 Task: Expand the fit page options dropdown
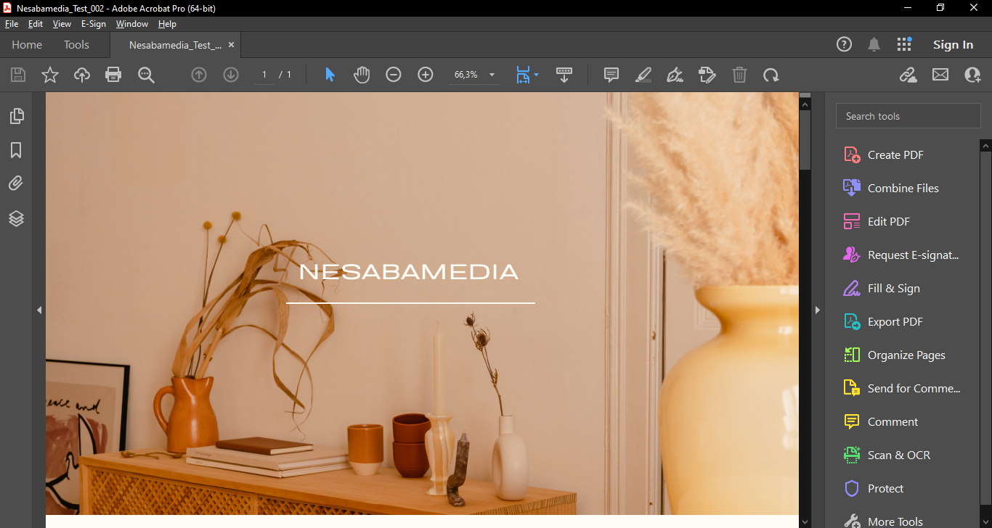click(x=536, y=75)
